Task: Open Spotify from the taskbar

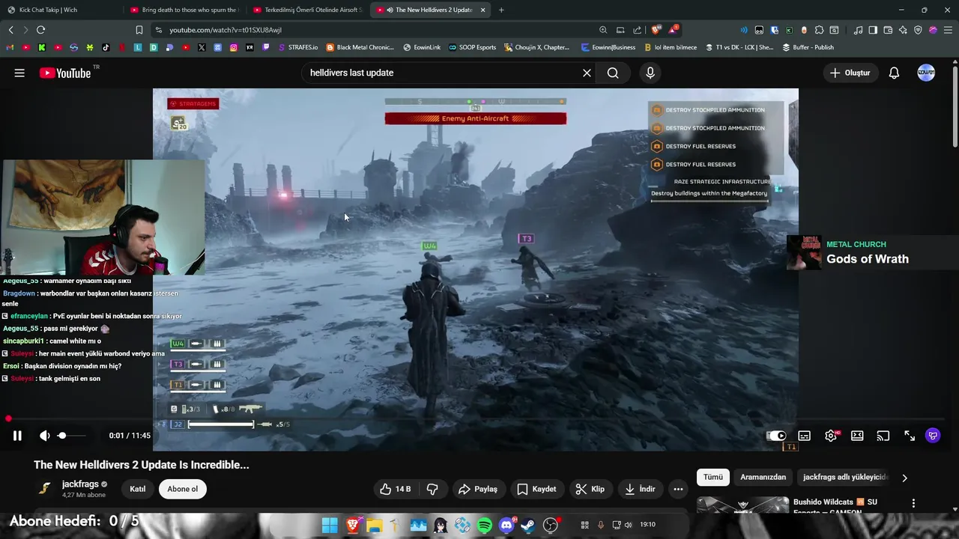Action: click(485, 526)
